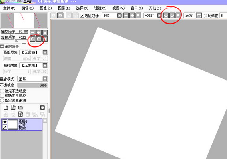Image resolution: width=227 pixels, height=159 pixels.
Task: Open the 画纸质感 texture dropdown
Action: [x=45, y=52]
